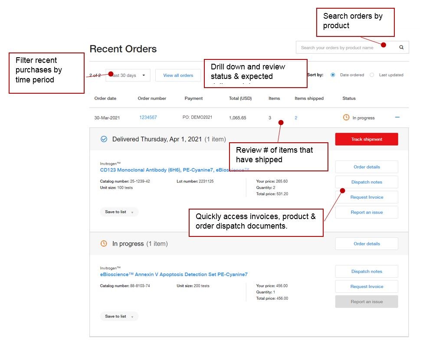Open eBioscience Annexin V Apoptosis product link
The image size is (426, 344).
coord(174,275)
